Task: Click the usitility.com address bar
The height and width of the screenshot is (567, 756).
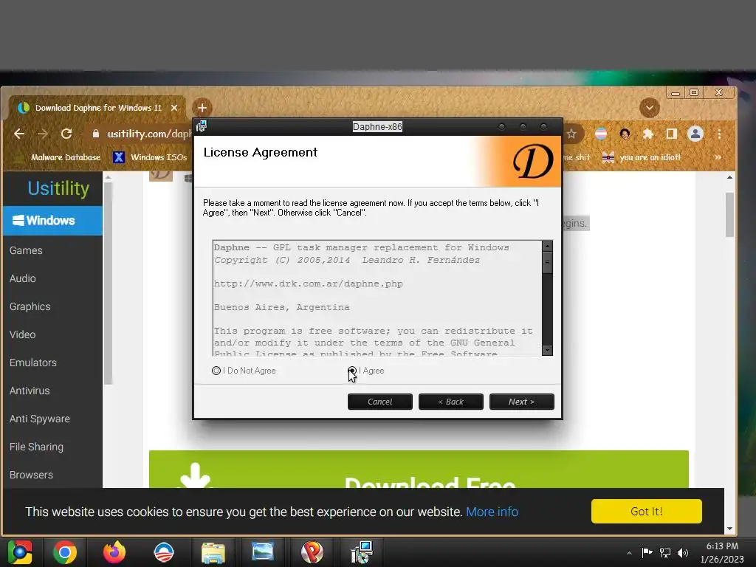Action: point(149,134)
